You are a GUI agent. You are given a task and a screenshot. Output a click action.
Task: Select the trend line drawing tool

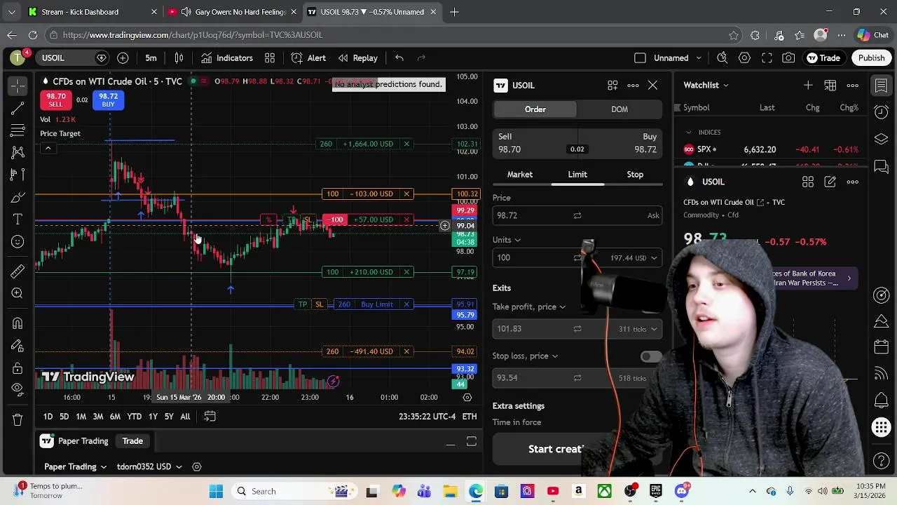point(18,109)
